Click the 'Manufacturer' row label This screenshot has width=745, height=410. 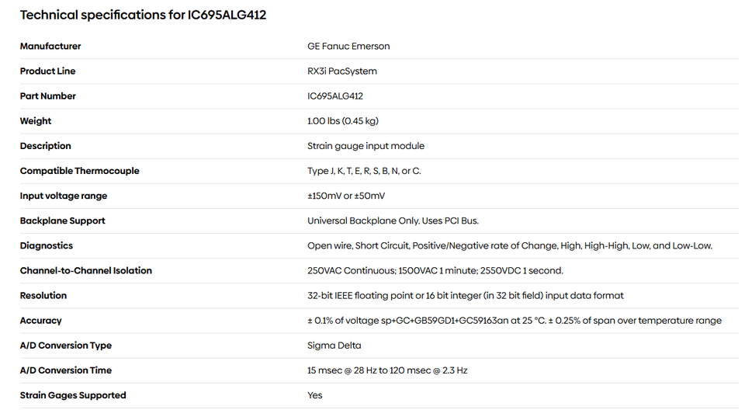pos(50,47)
